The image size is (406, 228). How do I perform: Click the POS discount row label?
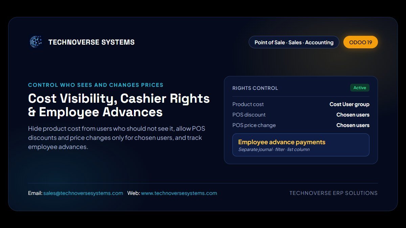click(x=249, y=115)
